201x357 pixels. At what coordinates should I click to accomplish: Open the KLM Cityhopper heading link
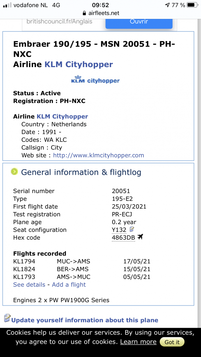coord(79,64)
